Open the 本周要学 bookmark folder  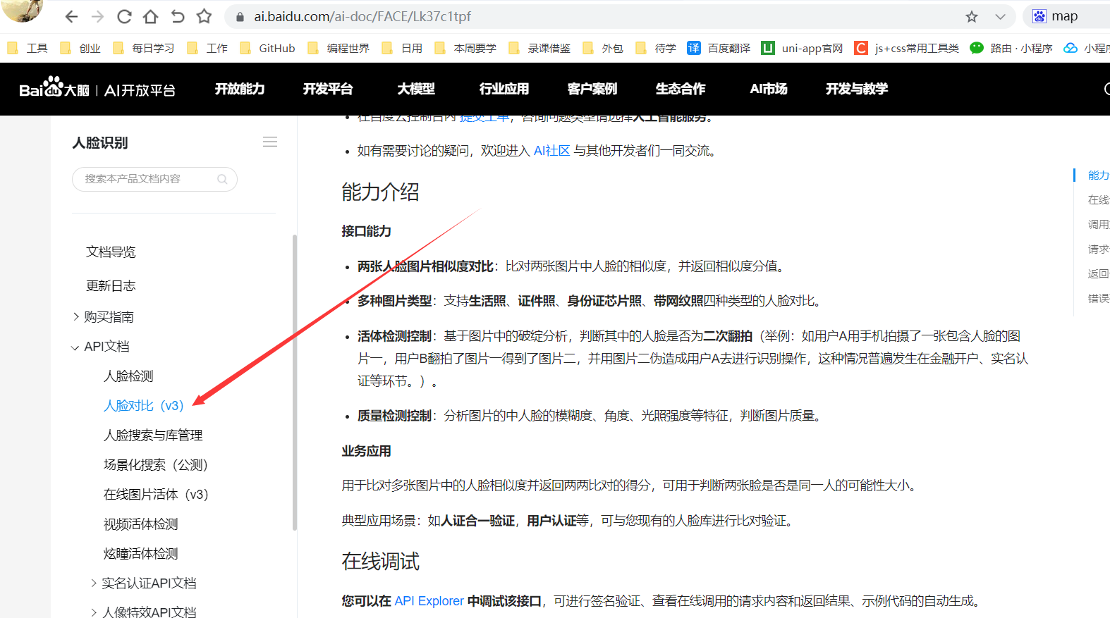click(465, 48)
